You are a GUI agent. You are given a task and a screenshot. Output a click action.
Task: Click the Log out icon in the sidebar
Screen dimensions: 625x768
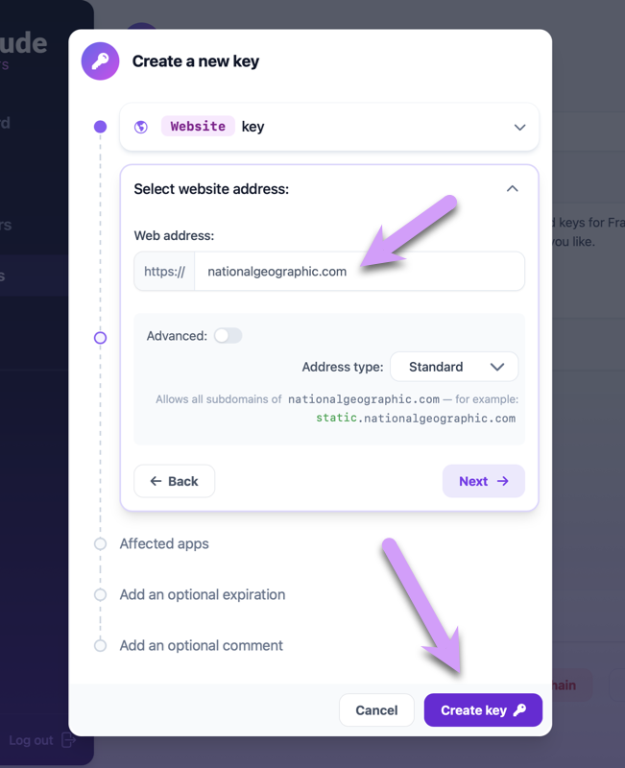[67, 740]
